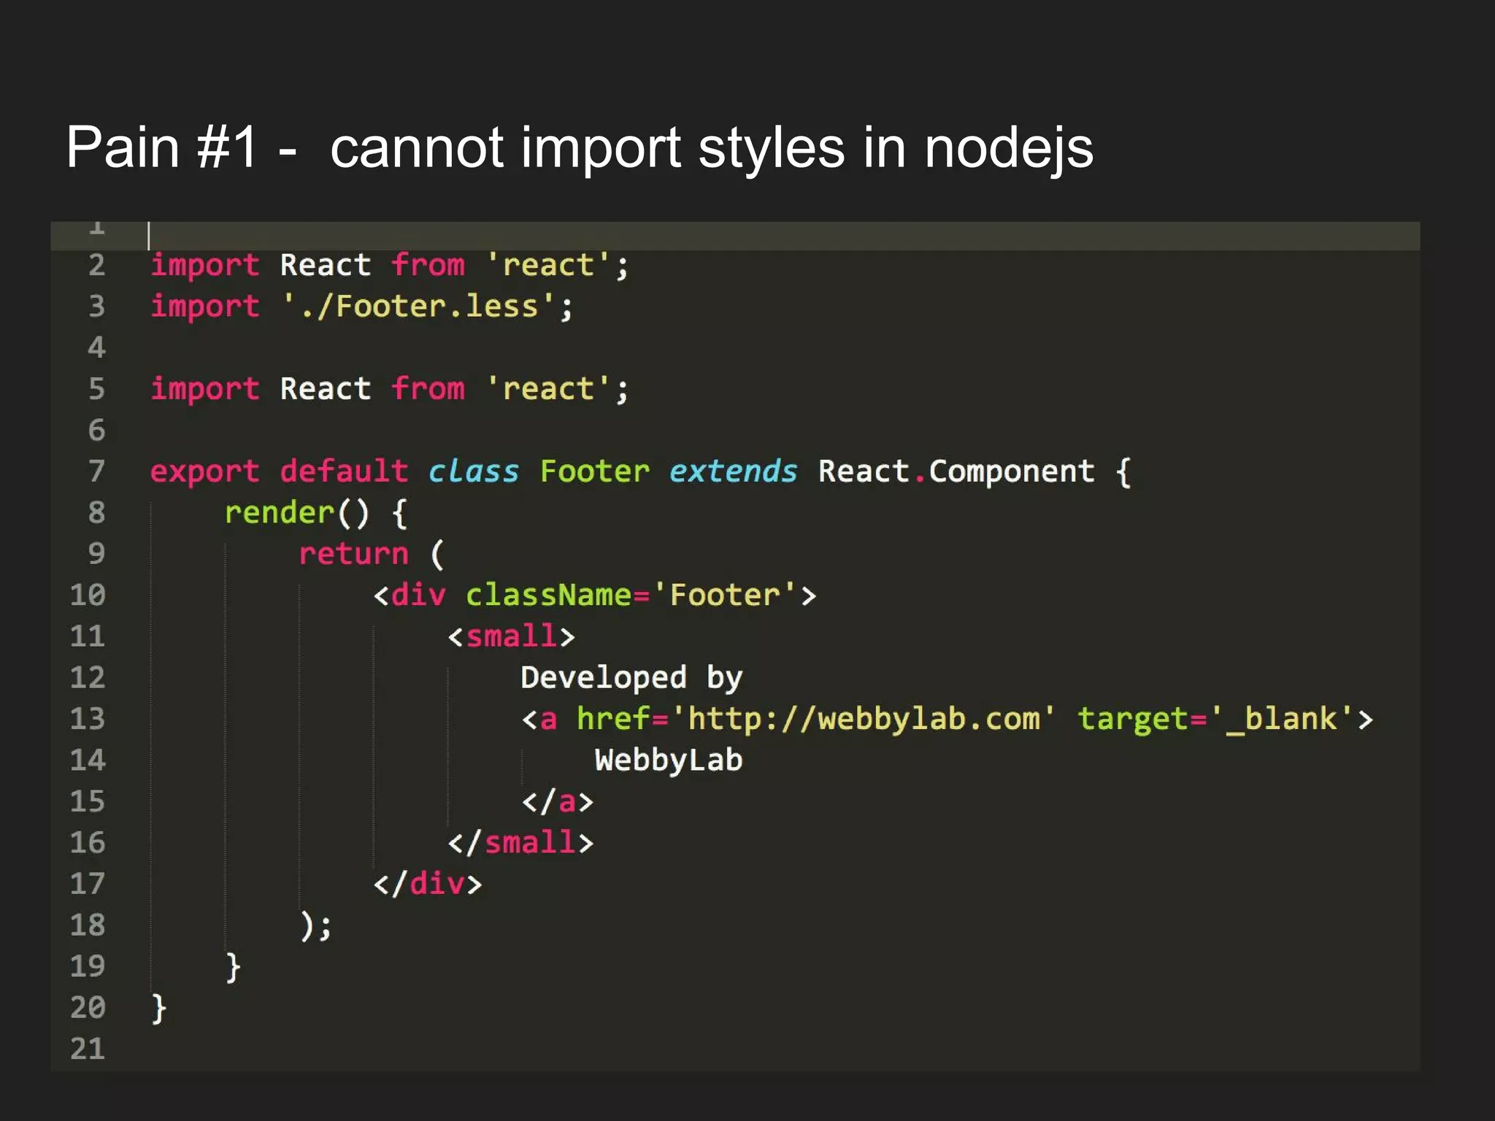Click the 'return' keyword on line 9
Screen dimensions: 1495x1121
coord(353,554)
